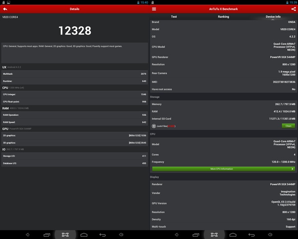Screen dimensions: 298x239
Task: Tap the Density 160 dpi row
Action: (223, 219)
